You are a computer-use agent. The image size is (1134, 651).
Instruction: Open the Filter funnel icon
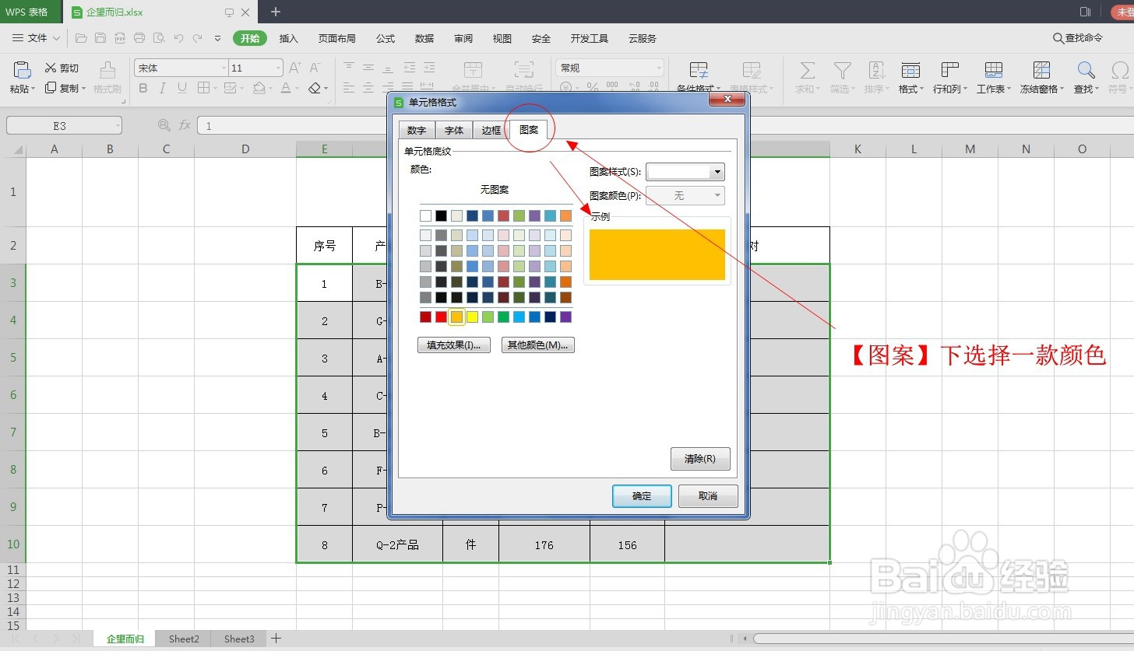click(x=842, y=71)
